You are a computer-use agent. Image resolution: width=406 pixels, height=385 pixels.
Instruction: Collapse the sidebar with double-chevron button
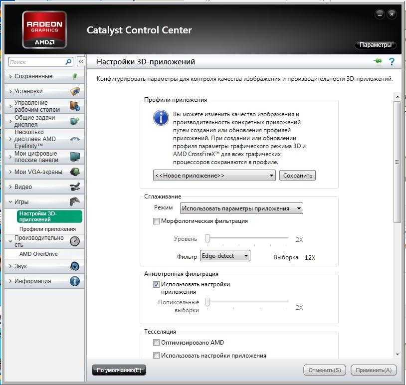click(81, 62)
